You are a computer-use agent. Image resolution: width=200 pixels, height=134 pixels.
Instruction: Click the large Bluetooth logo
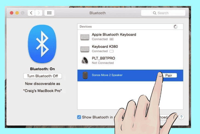pos(42,44)
